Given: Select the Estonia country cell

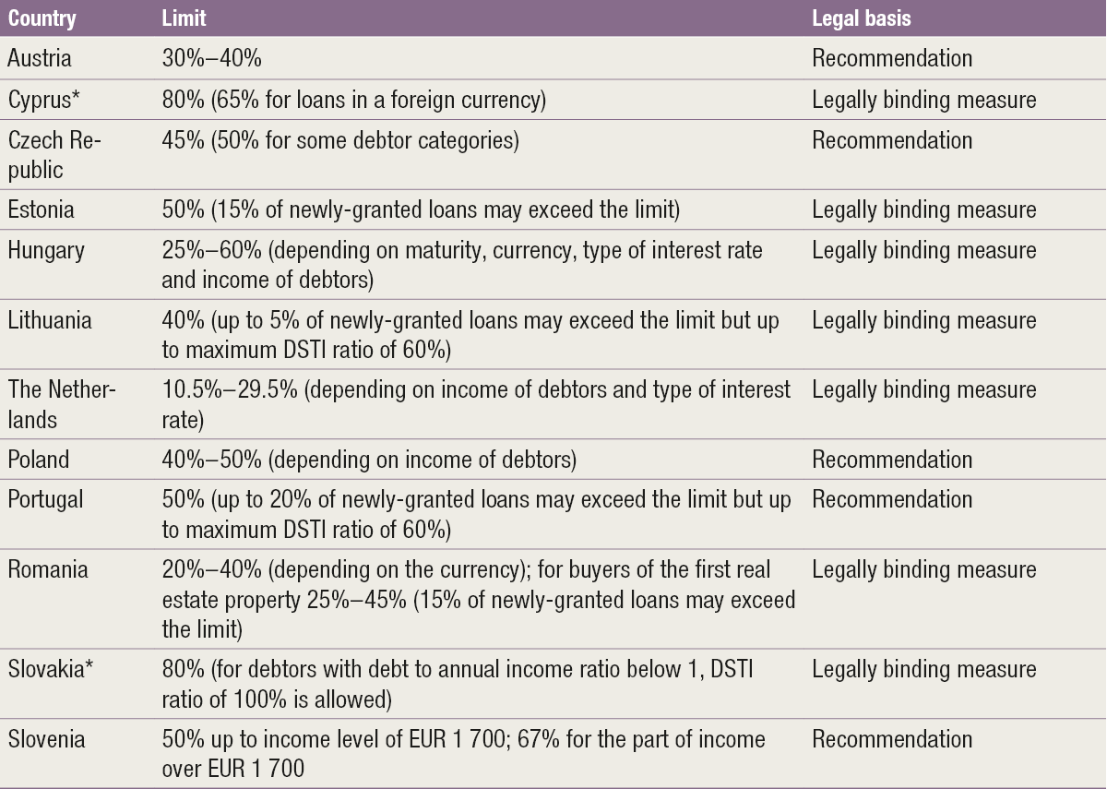Looking at the screenshot, I should 42,209.
